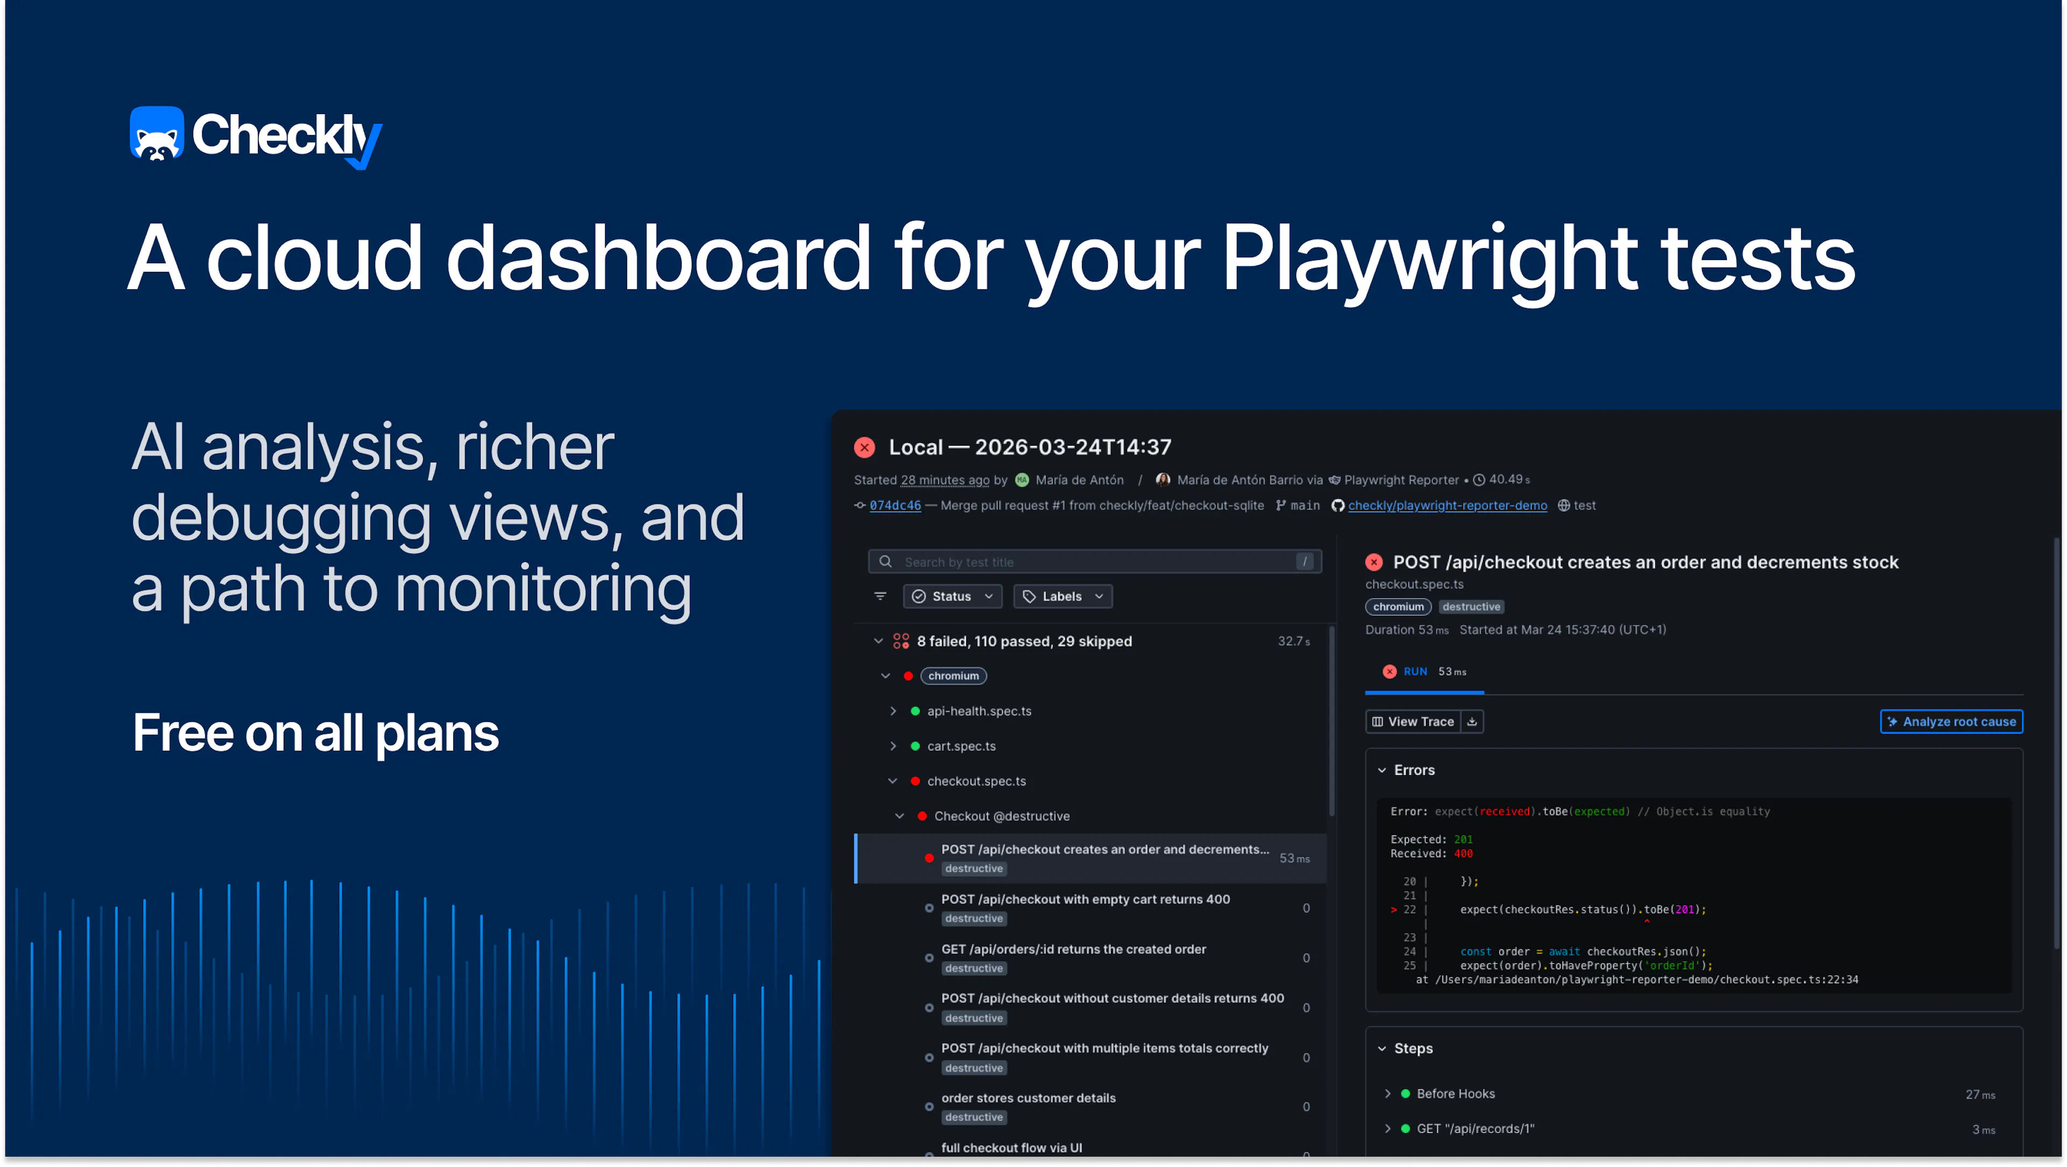This screenshot has width=2067, height=1167.
Task: Click the red failed status icon by Local
Action: click(864, 447)
